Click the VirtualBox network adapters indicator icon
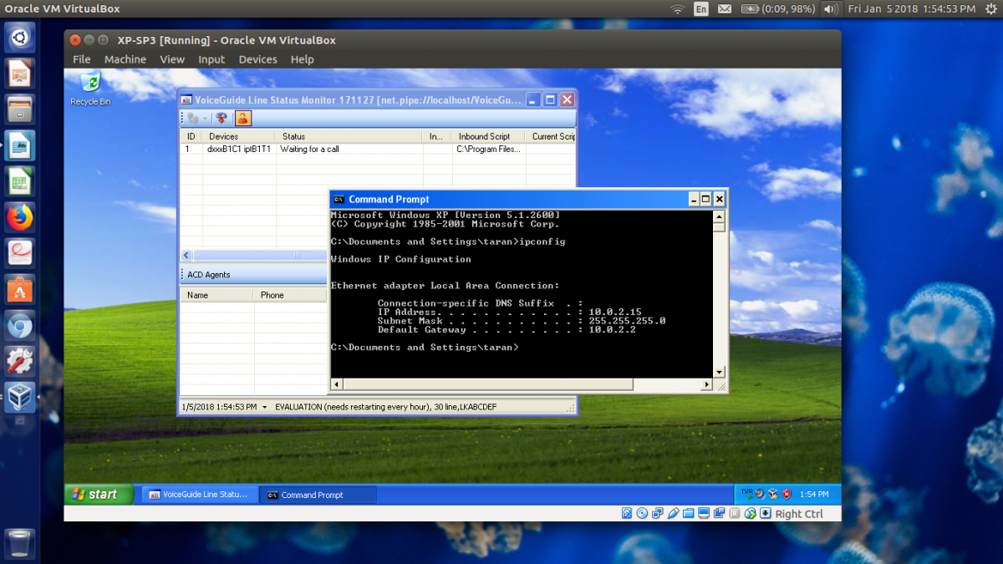1003x564 pixels. (x=658, y=513)
